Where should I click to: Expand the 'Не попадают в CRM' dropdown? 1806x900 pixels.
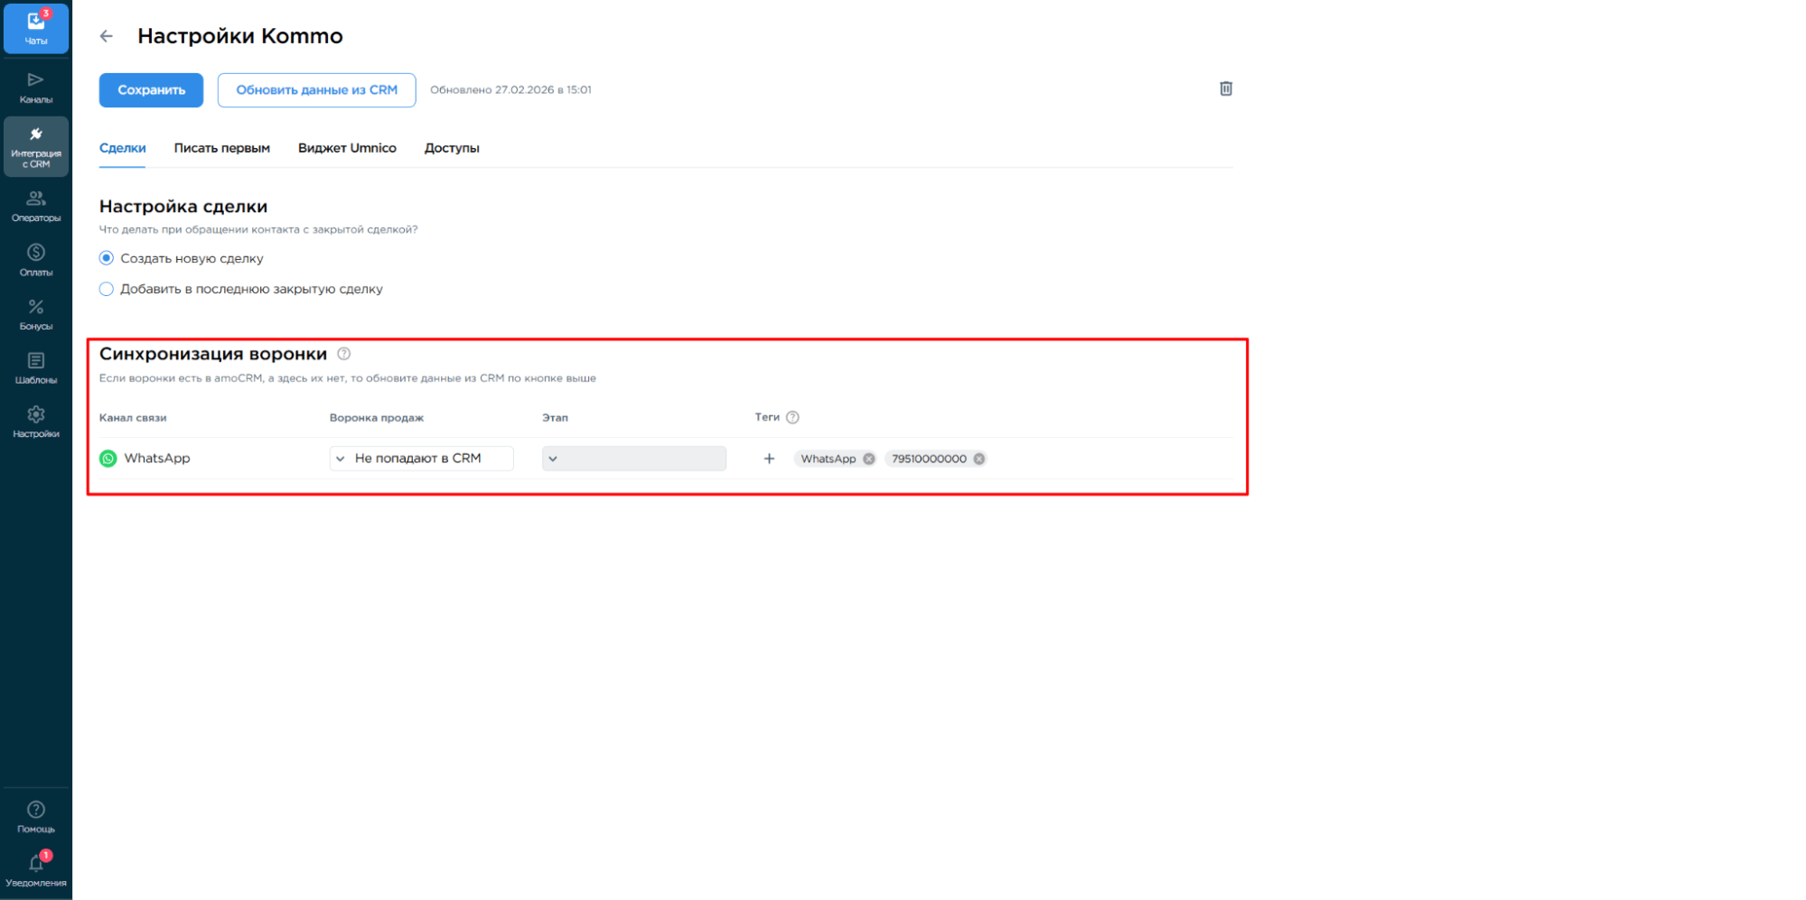tap(421, 459)
